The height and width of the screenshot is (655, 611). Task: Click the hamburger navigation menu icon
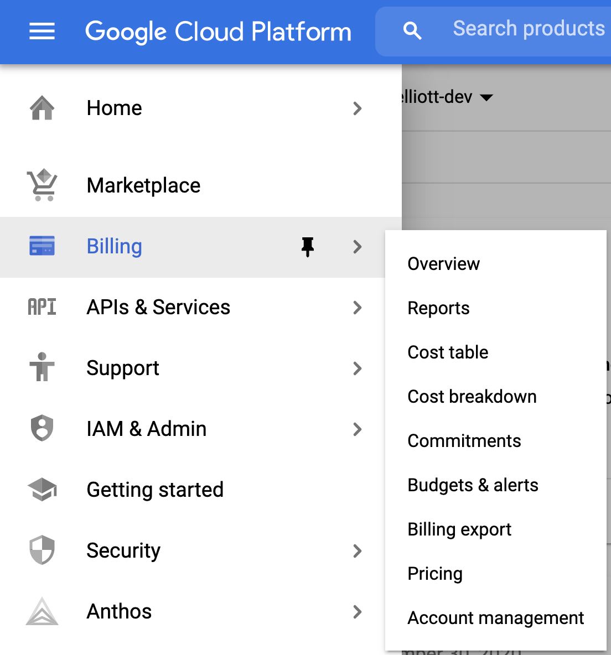[42, 32]
